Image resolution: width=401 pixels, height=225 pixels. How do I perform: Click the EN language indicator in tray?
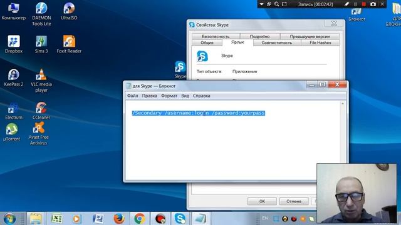point(265,218)
